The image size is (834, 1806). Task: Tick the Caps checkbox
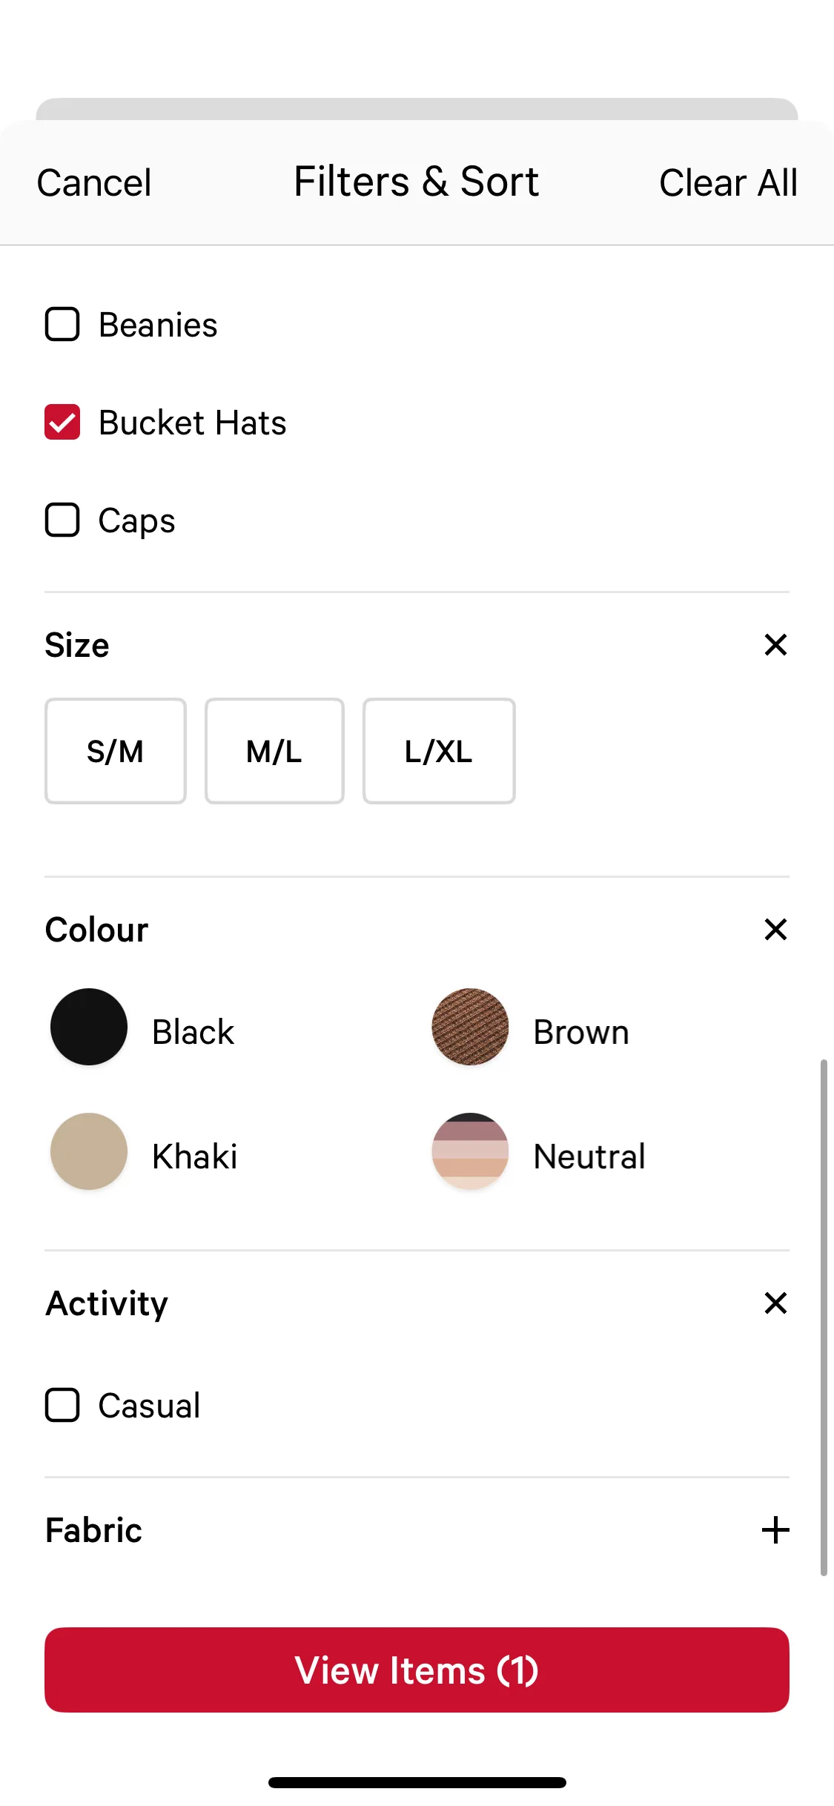pos(62,520)
